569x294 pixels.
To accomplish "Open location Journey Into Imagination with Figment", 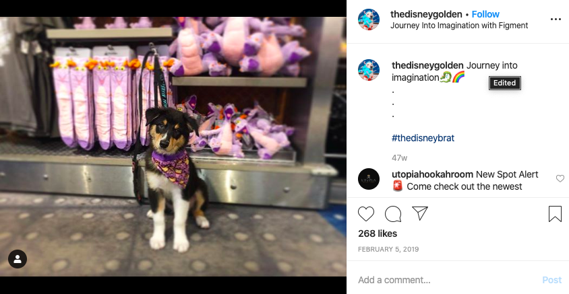I will click(x=459, y=26).
